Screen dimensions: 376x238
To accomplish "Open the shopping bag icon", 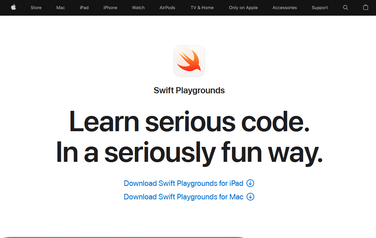I will (365, 7).
